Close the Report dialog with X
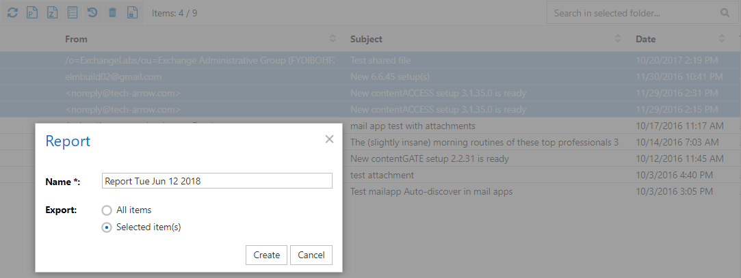Image resolution: width=741 pixels, height=278 pixels. [329, 139]
